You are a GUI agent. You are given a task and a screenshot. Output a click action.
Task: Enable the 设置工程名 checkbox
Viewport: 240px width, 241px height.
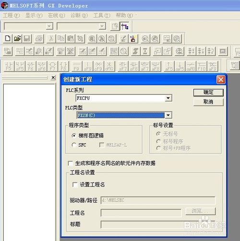click(x=75, y=184)
